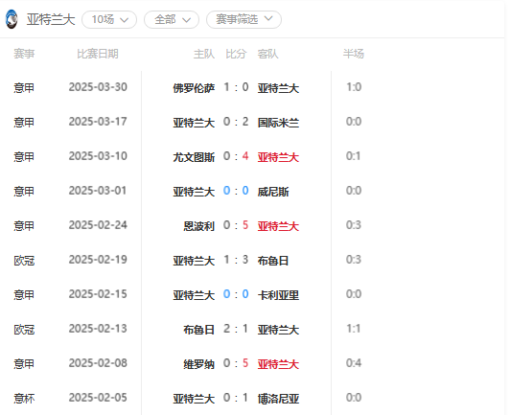Click the 欧冠 label on 2025-02-19 row

coord(24,261)
